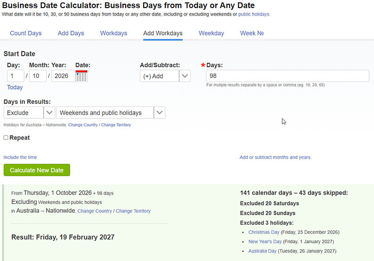Open the Australia Day holiday link

click(x=262, y=251)
